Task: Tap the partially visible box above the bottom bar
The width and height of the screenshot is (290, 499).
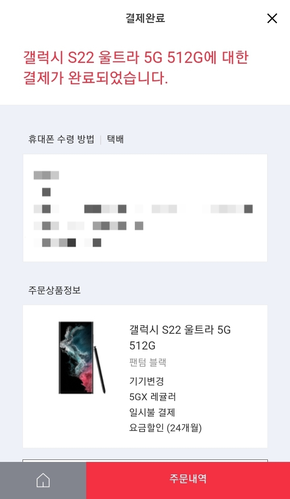Action: tap(145, 461)
